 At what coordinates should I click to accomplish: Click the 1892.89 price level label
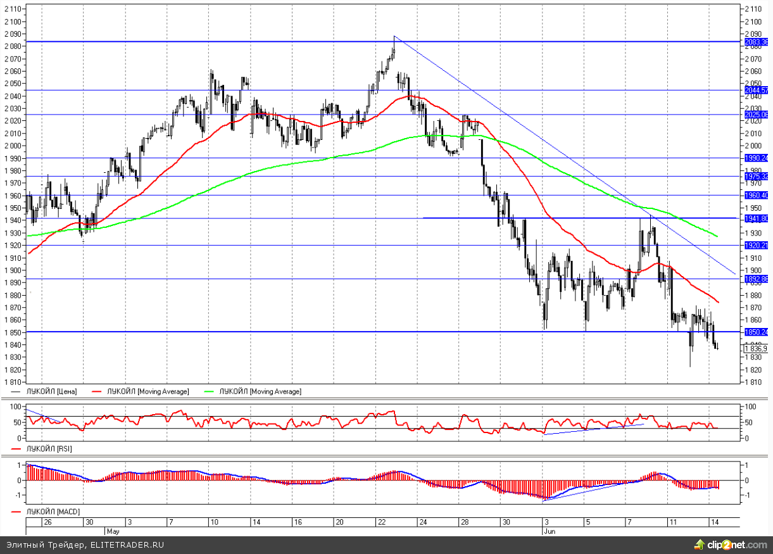click(x=756, y=279)
